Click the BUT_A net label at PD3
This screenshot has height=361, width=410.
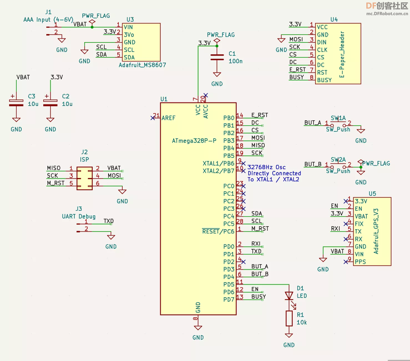point(260,266)
